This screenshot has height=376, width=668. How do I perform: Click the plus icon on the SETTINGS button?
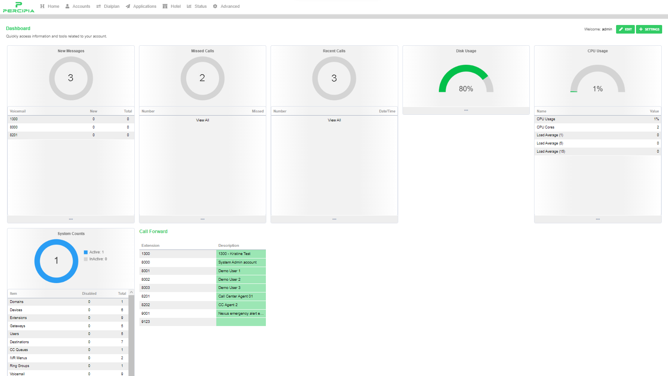641,29
